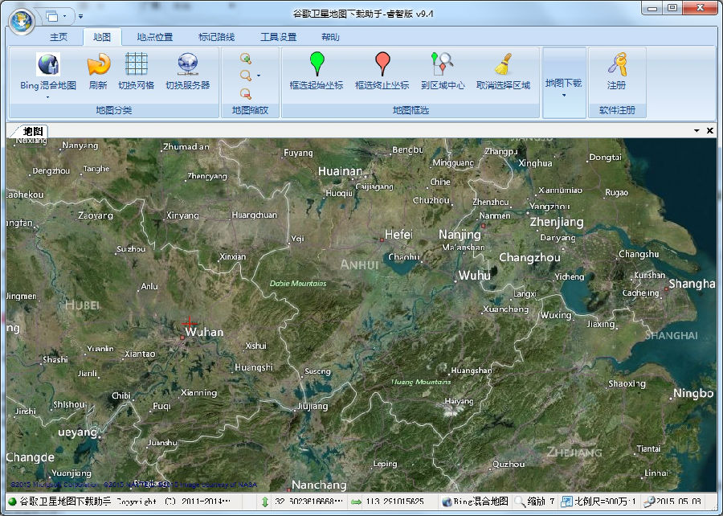
Task: Switch to the 工具设置 ribbon tab
Action: [x=278, y=37]
